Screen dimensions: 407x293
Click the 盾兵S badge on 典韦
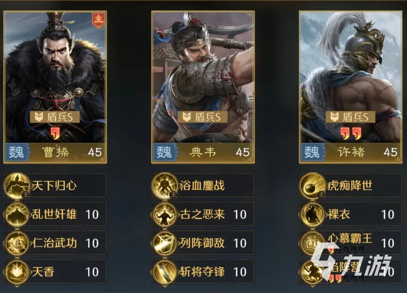tap(202, 117)
